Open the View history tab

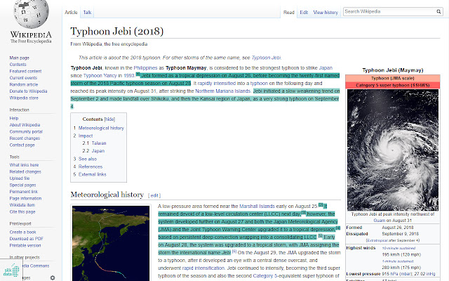click(x=326, y=13)
